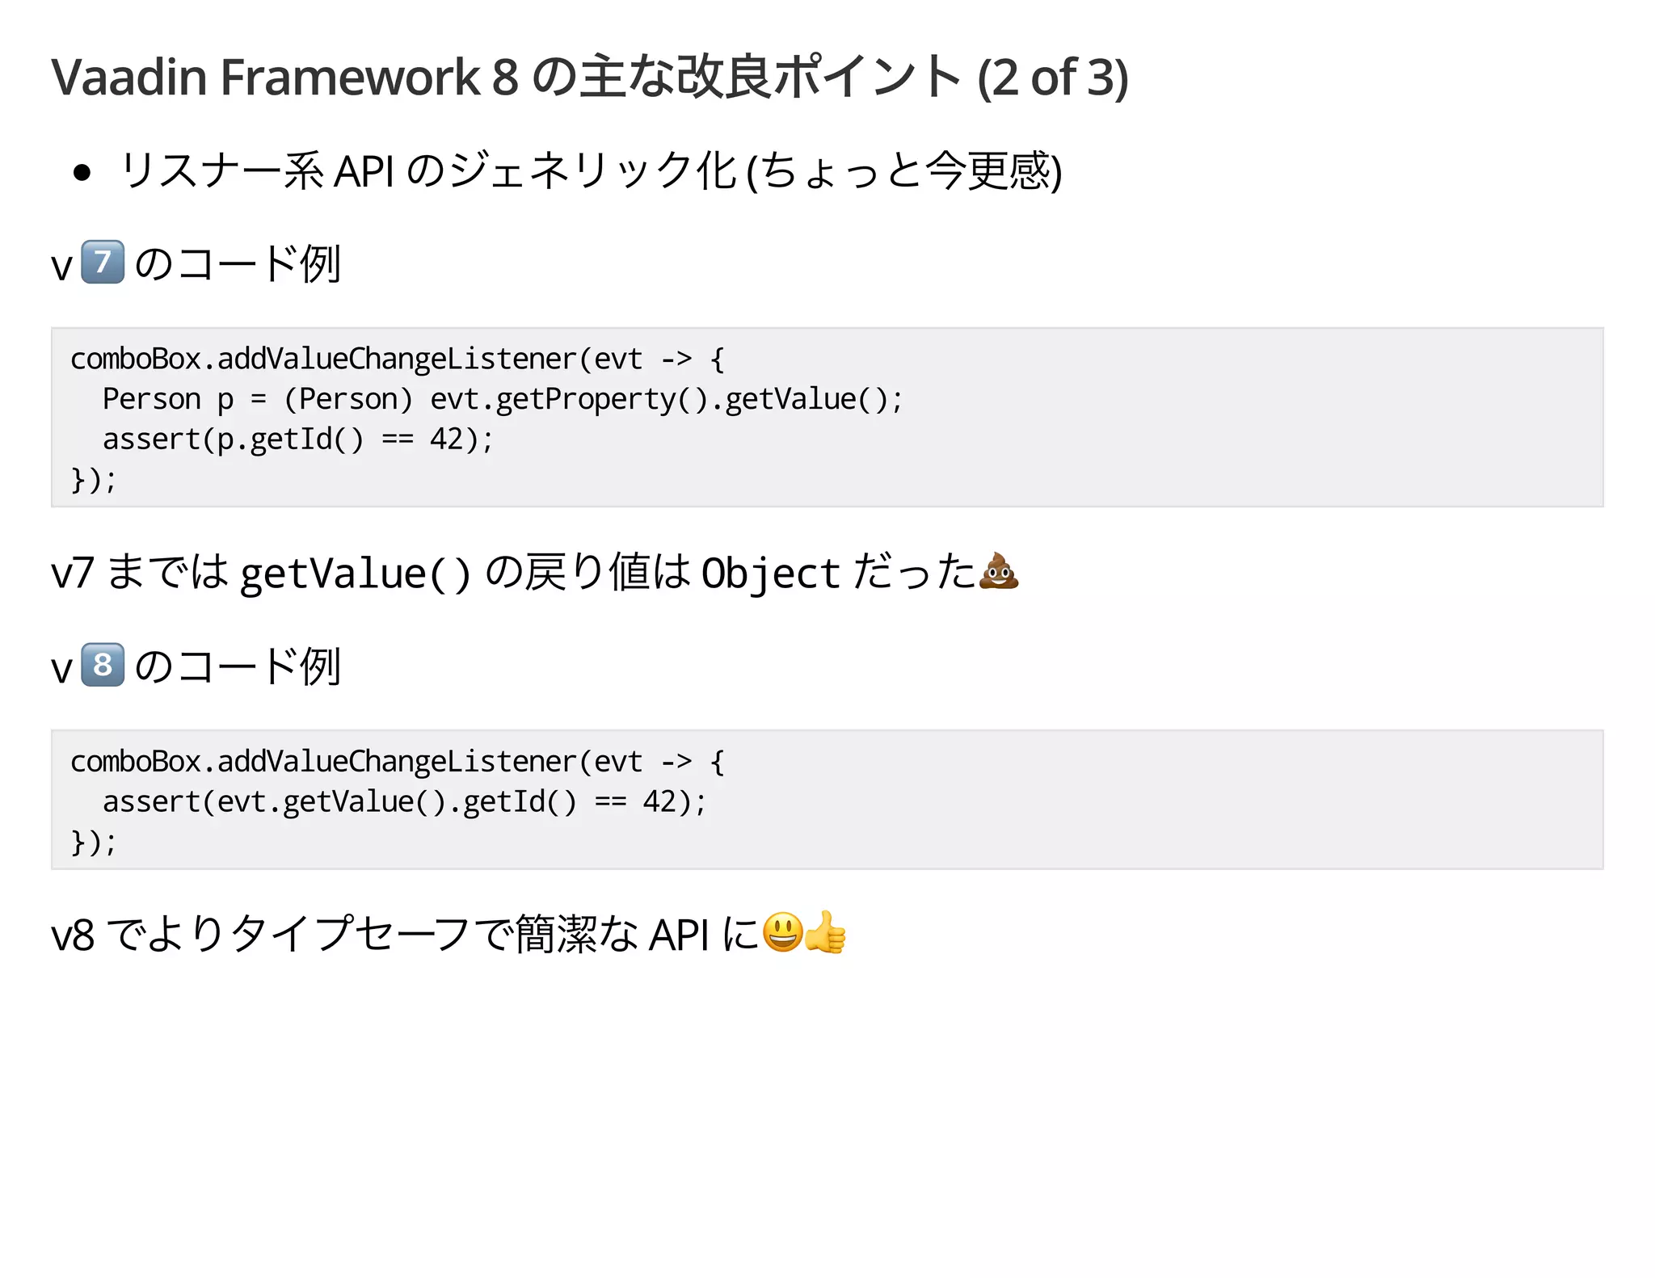Click the second comboBox.addValueChangeListener code line
1655x1278 pixels.
pos(397,761)
